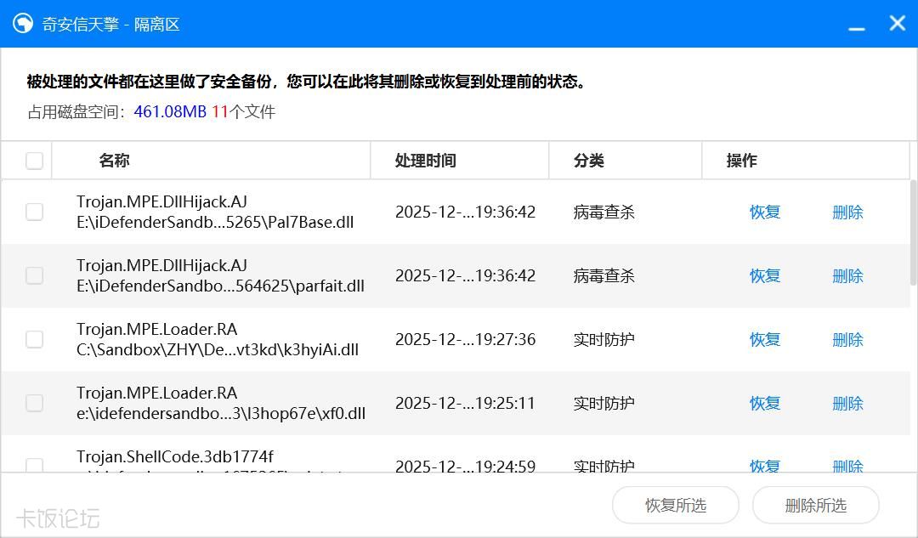Click the 分类 column header
The height and width of the screenshot is (538, 918).
coord(588,161)
